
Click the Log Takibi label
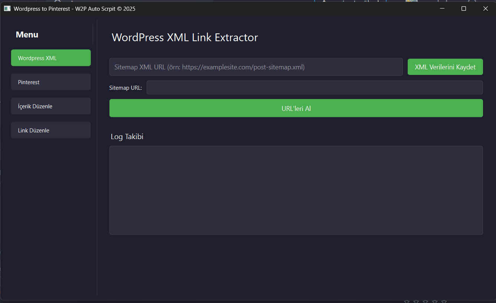pyautogui.click(x=127, y=136)
